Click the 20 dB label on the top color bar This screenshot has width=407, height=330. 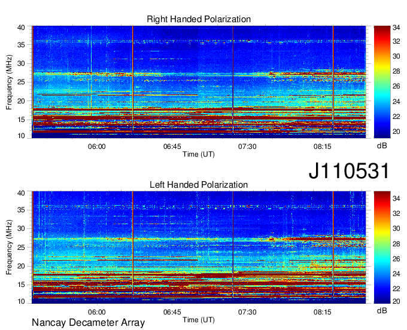tap(396, 132)
